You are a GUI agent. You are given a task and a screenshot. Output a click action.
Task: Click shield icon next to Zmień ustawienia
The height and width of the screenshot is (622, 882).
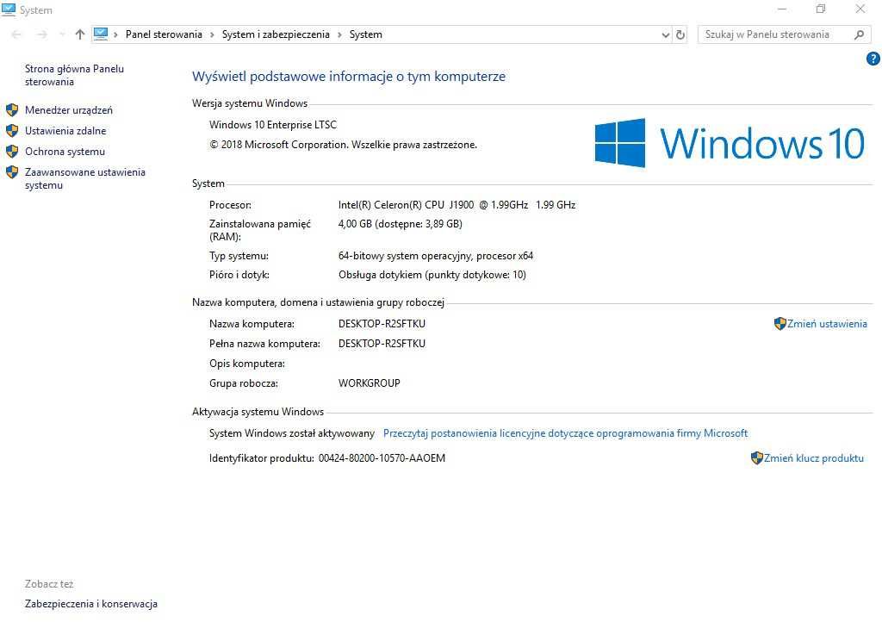tap(780, 323)
